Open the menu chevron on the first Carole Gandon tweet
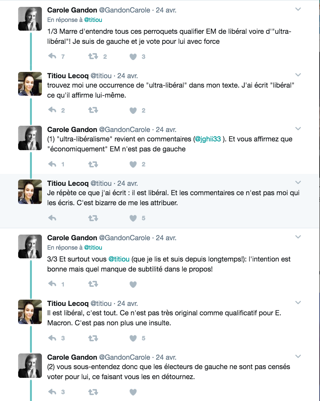320x401 pixels. pyautogui.click(x=298, y=9)
